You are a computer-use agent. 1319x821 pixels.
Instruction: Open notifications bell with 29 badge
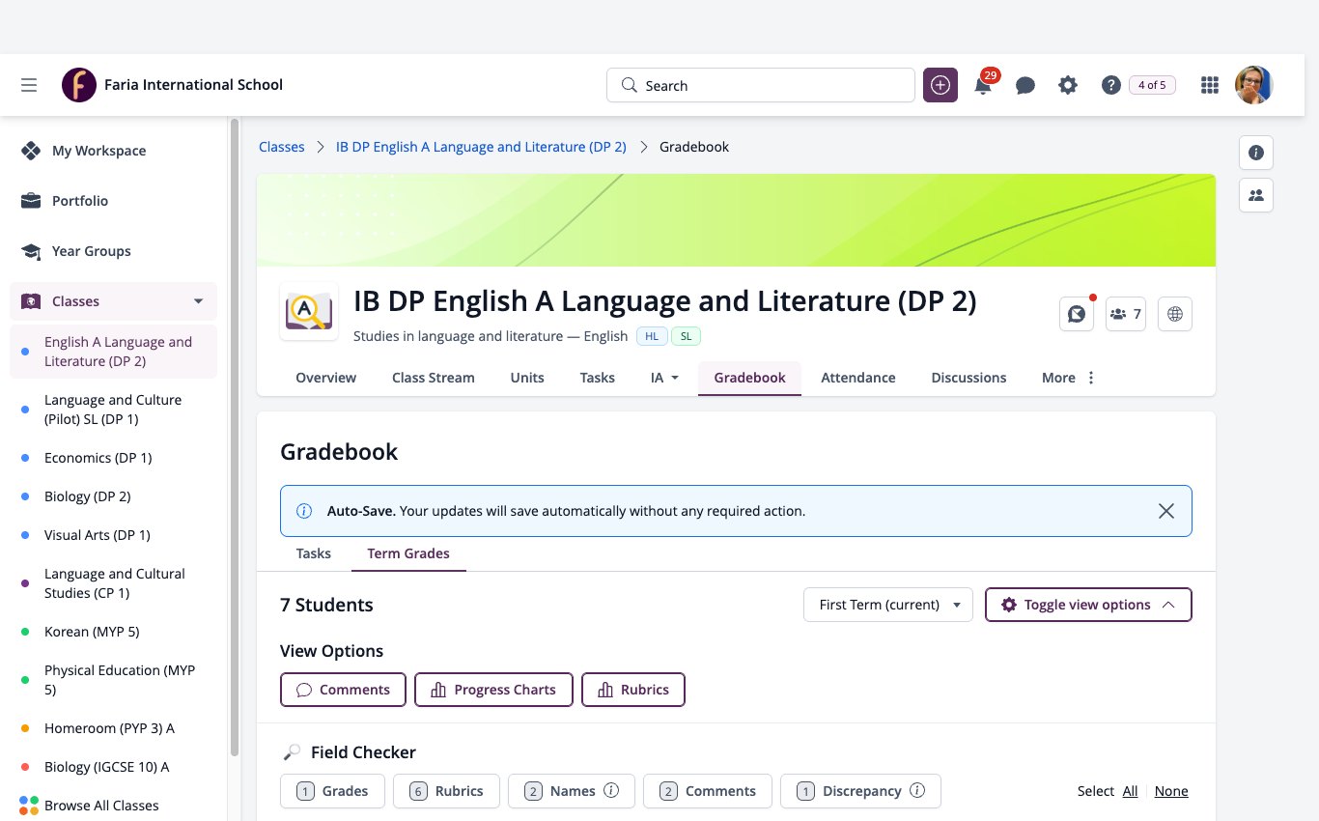[x=983, y=85]
